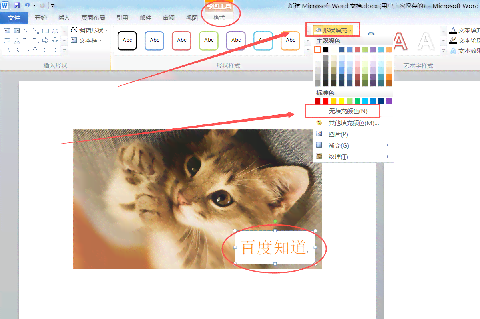This screenshot has width=480, height=319.
Task: Open Customize Quick Access Toolbar dropdown
Action: click(x=52, y=6)
